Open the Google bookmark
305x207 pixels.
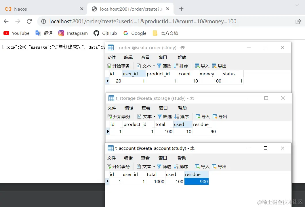pyautogui.click(x=135, y=33)
